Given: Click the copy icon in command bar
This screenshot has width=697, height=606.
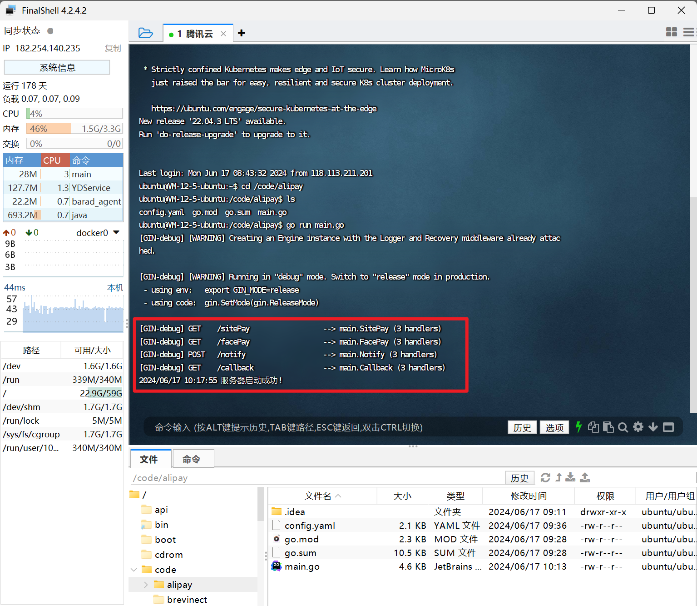Looking at the screenshot, I should tap(593, 427).
